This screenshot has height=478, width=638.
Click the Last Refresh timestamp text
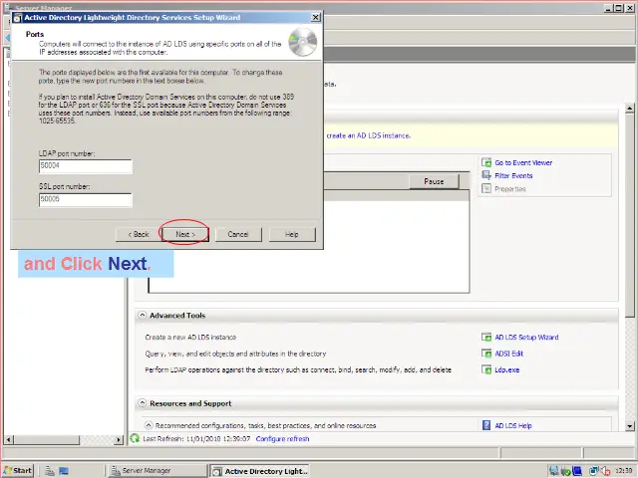196,439
